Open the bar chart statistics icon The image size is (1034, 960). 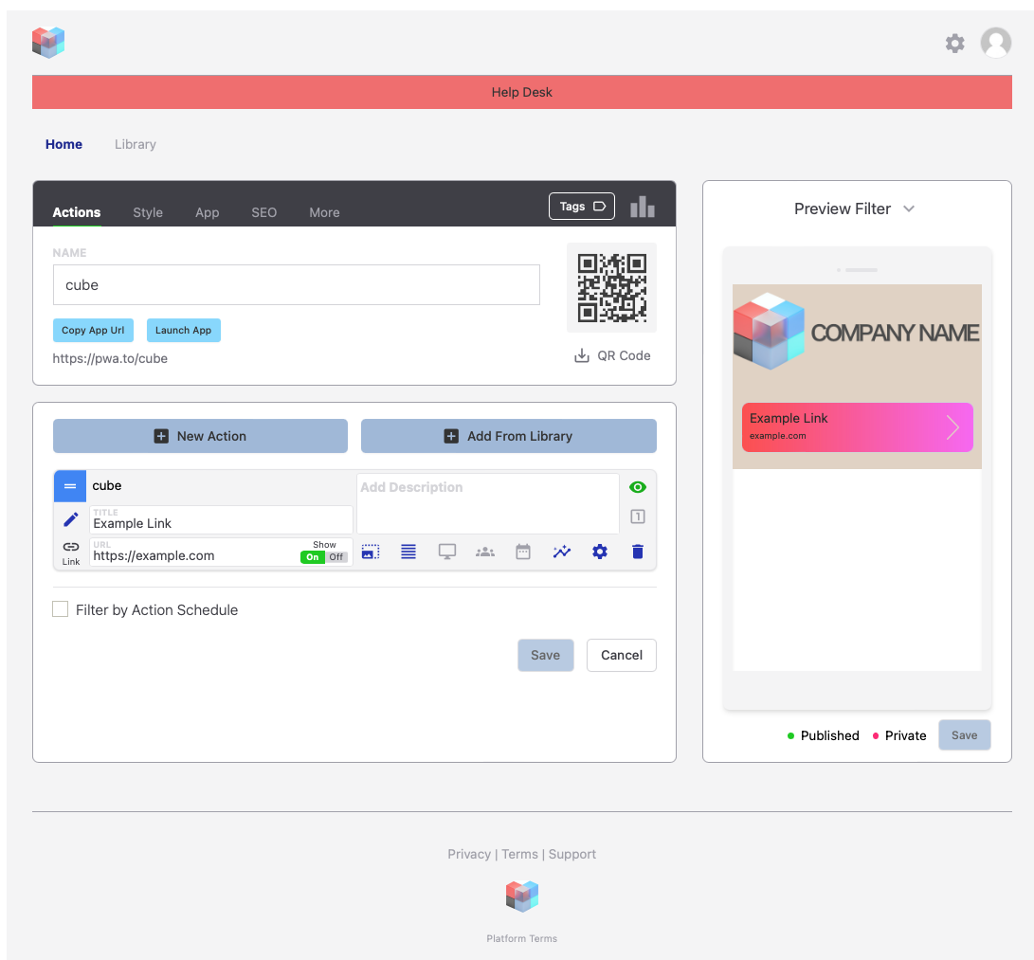tap(643, 207)
